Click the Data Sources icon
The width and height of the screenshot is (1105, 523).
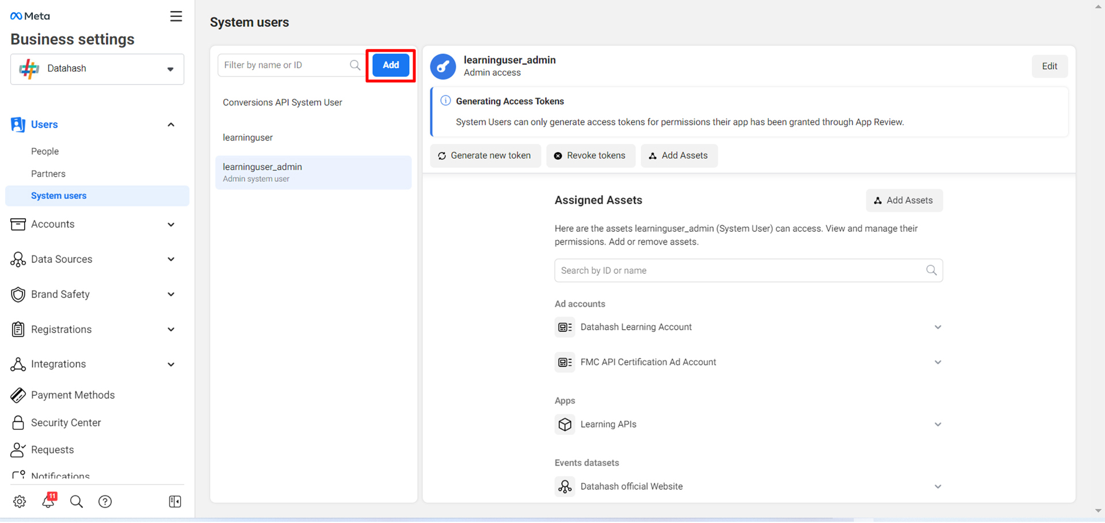(18, 259)
